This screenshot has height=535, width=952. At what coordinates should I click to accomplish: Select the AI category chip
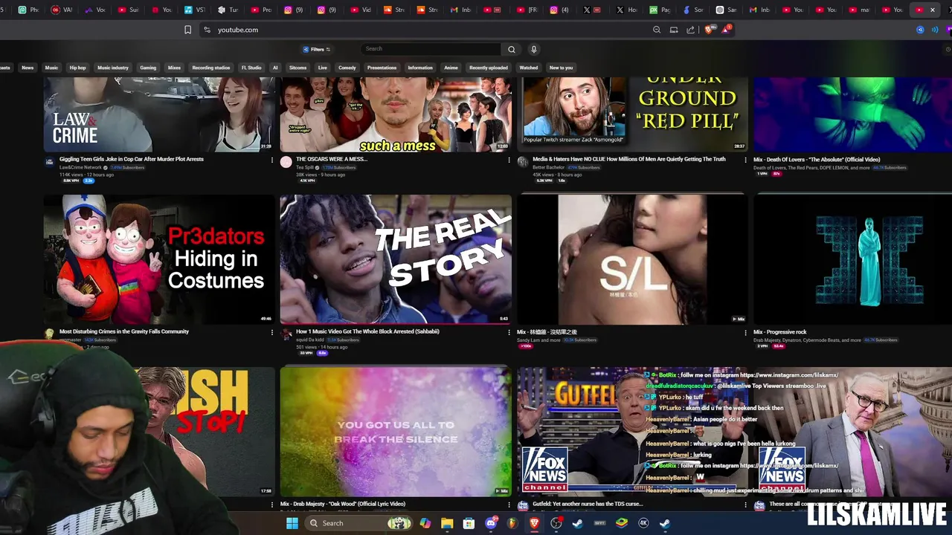click(x=275, y=68)
